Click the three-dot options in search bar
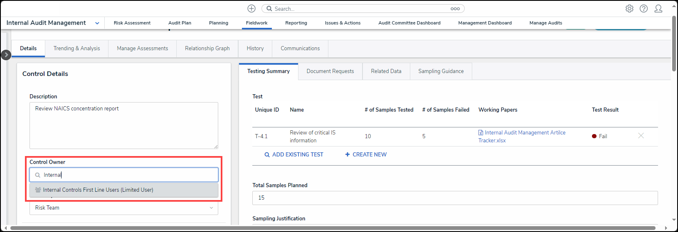 455,9
